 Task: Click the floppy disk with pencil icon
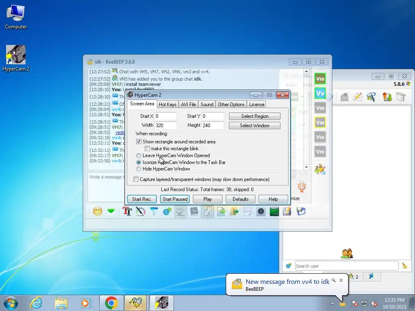tap(287, 211)
